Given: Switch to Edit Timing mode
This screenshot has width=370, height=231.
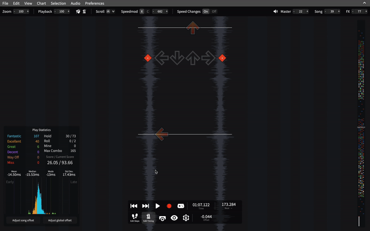Looking at the screenshot, I should point(148,218).
